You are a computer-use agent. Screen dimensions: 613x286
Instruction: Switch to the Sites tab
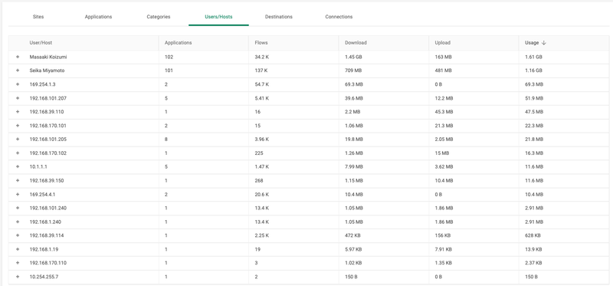(x=38, y=17)
